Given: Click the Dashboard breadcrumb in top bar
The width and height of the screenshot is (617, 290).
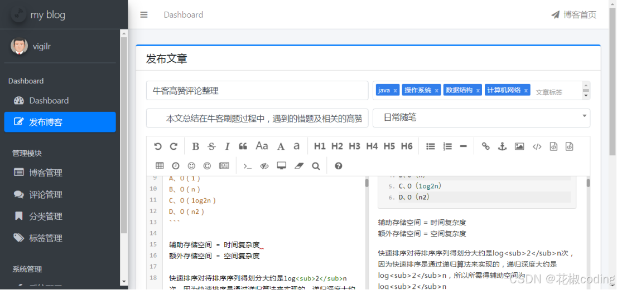Looking at the screenshot, I should click(x=184, y=15).
